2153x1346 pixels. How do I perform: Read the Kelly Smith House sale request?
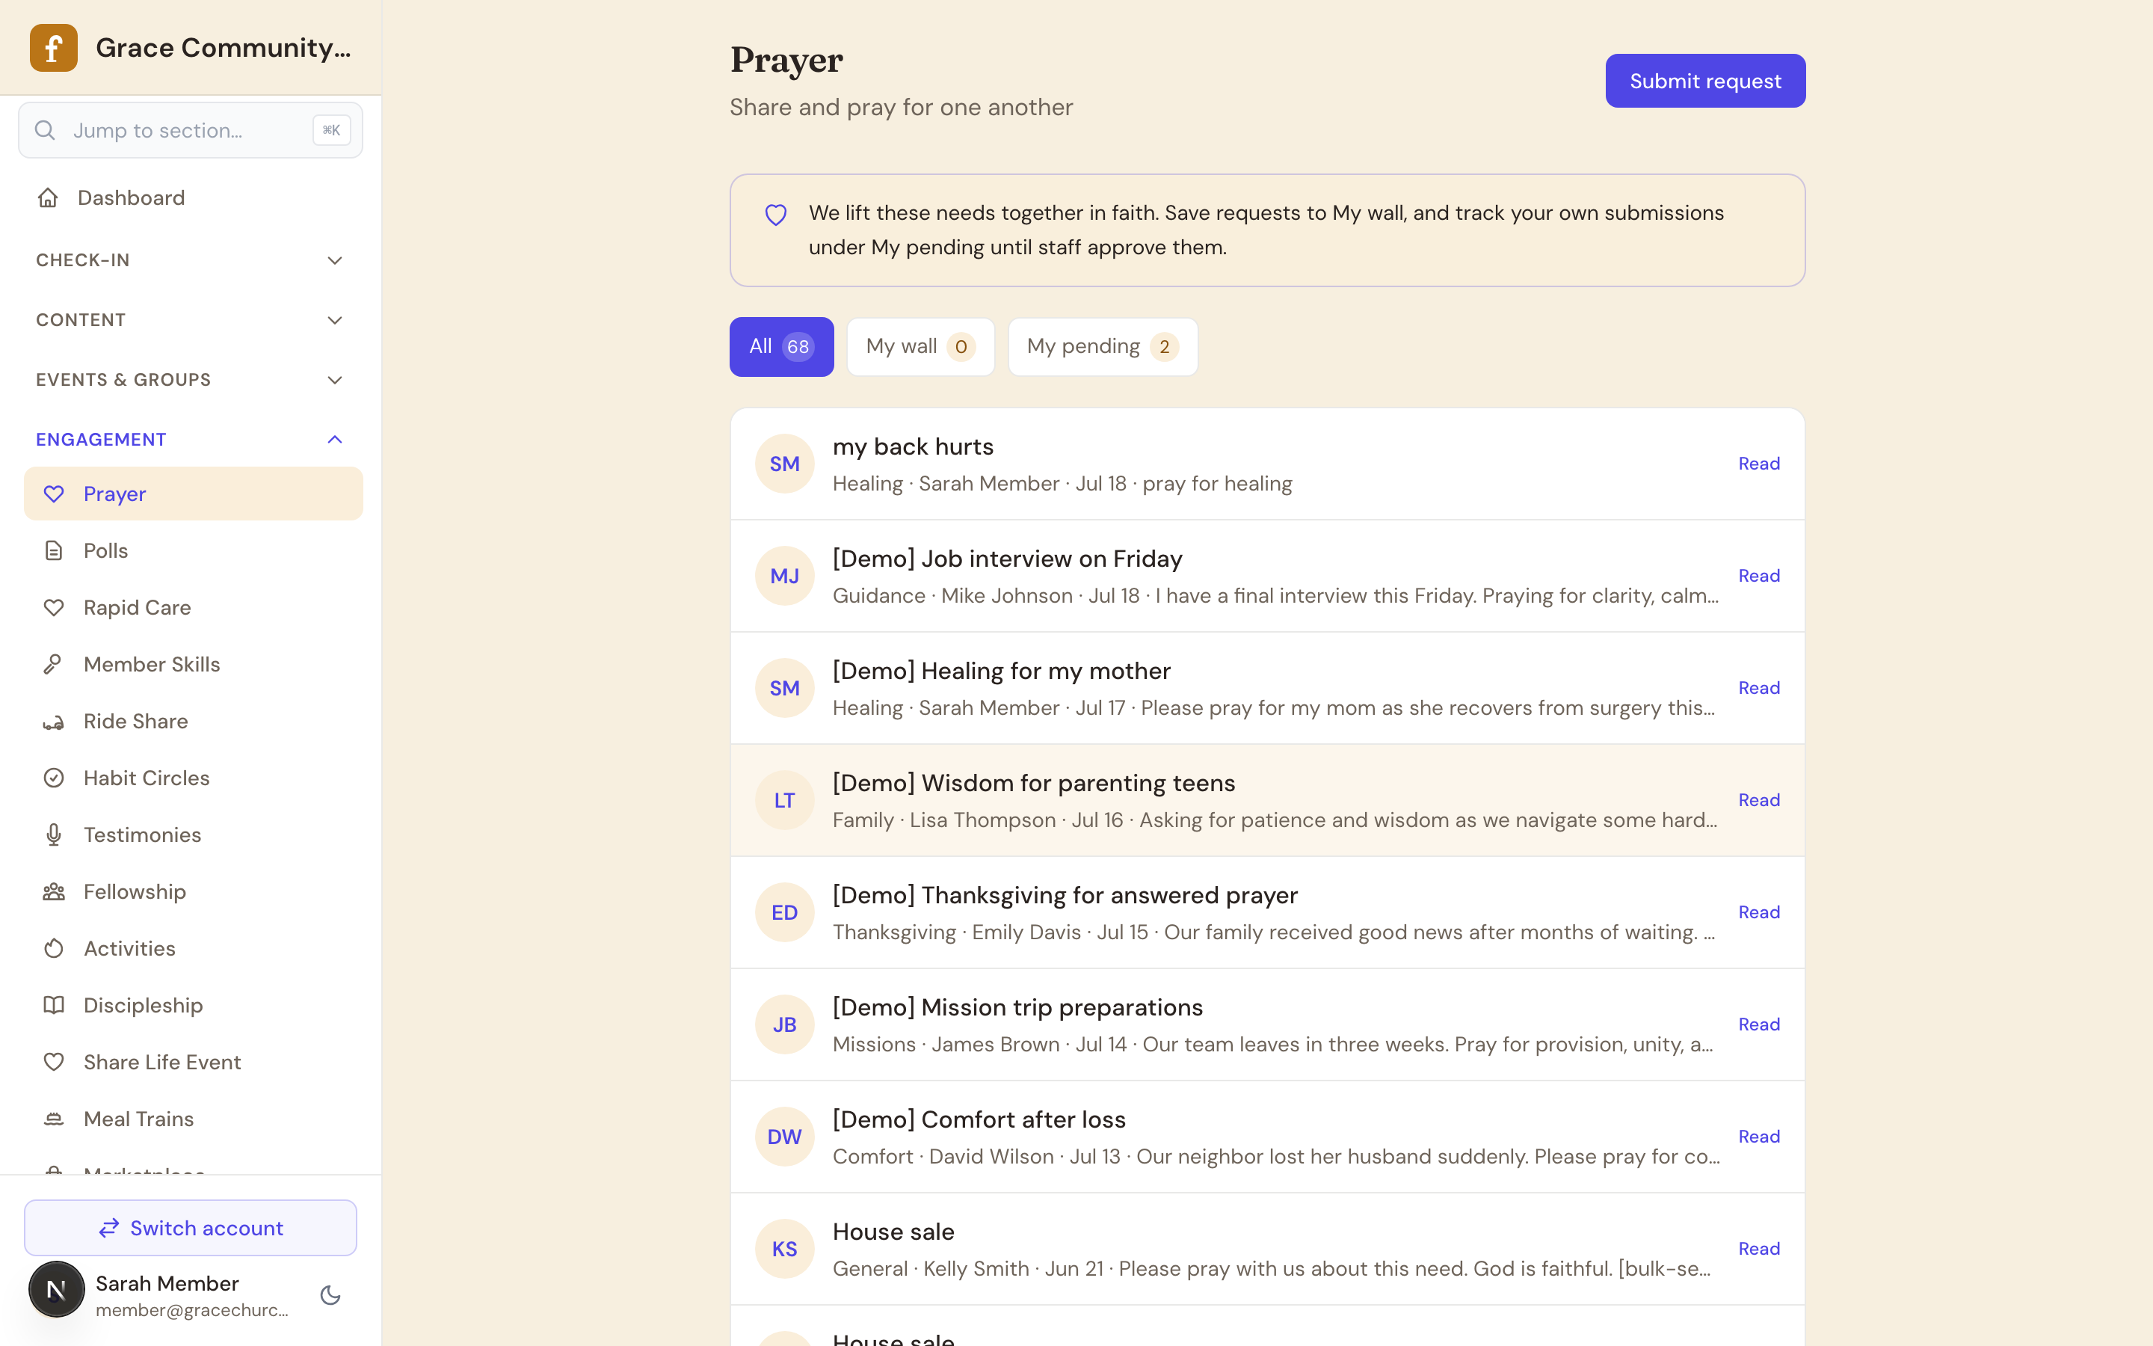coord(1759,1249)
